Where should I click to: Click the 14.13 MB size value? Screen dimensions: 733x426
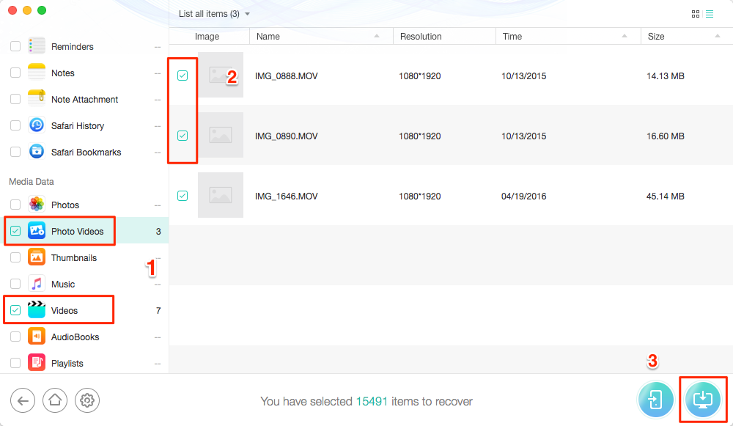click(x=666, y=76)
